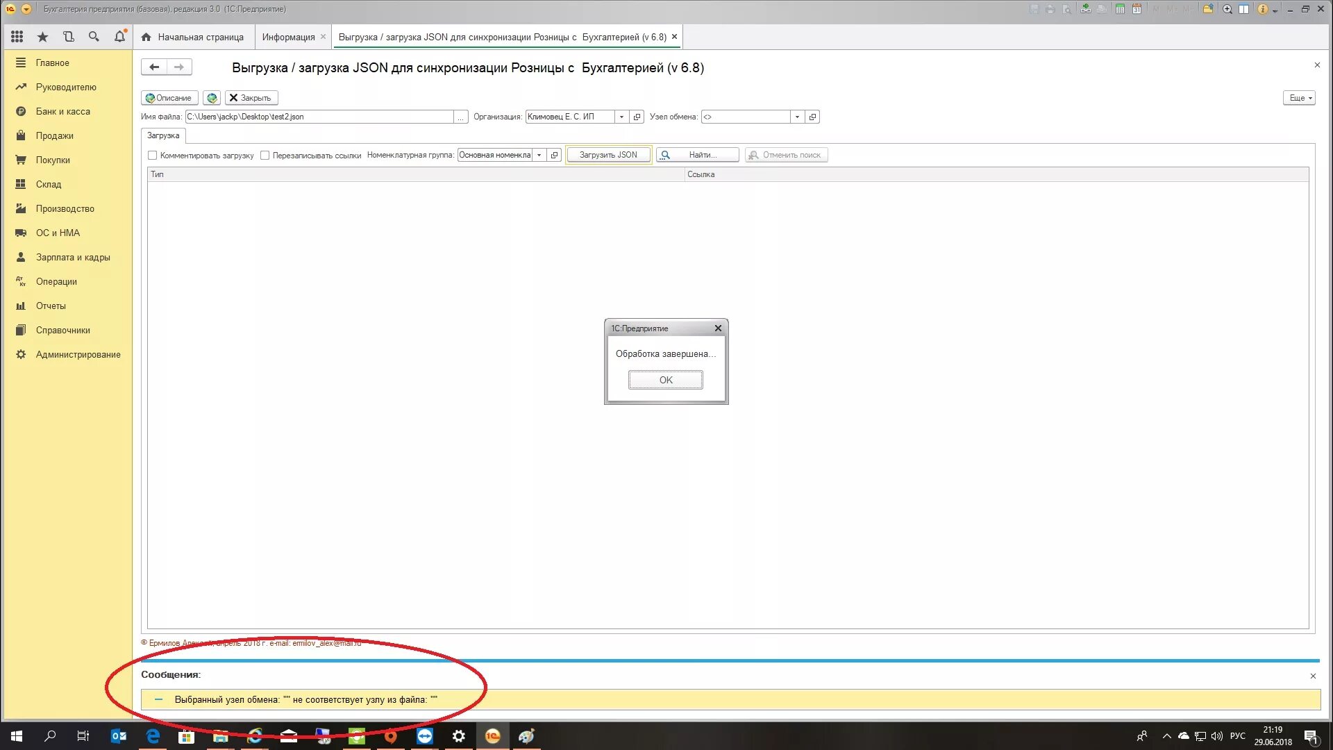This screenshot has width=1333, height=750.
Task: Click the globe icon next to Описание
Action: [212, 98]
